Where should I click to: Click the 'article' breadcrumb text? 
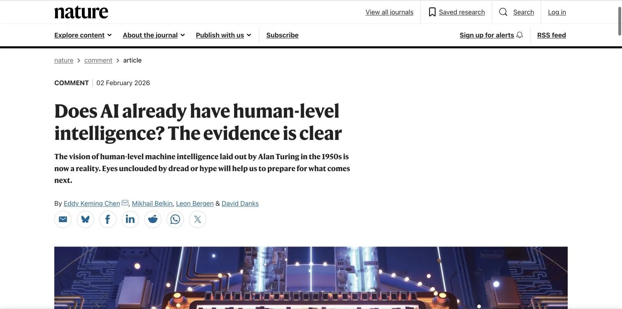(x=132, y=60)
